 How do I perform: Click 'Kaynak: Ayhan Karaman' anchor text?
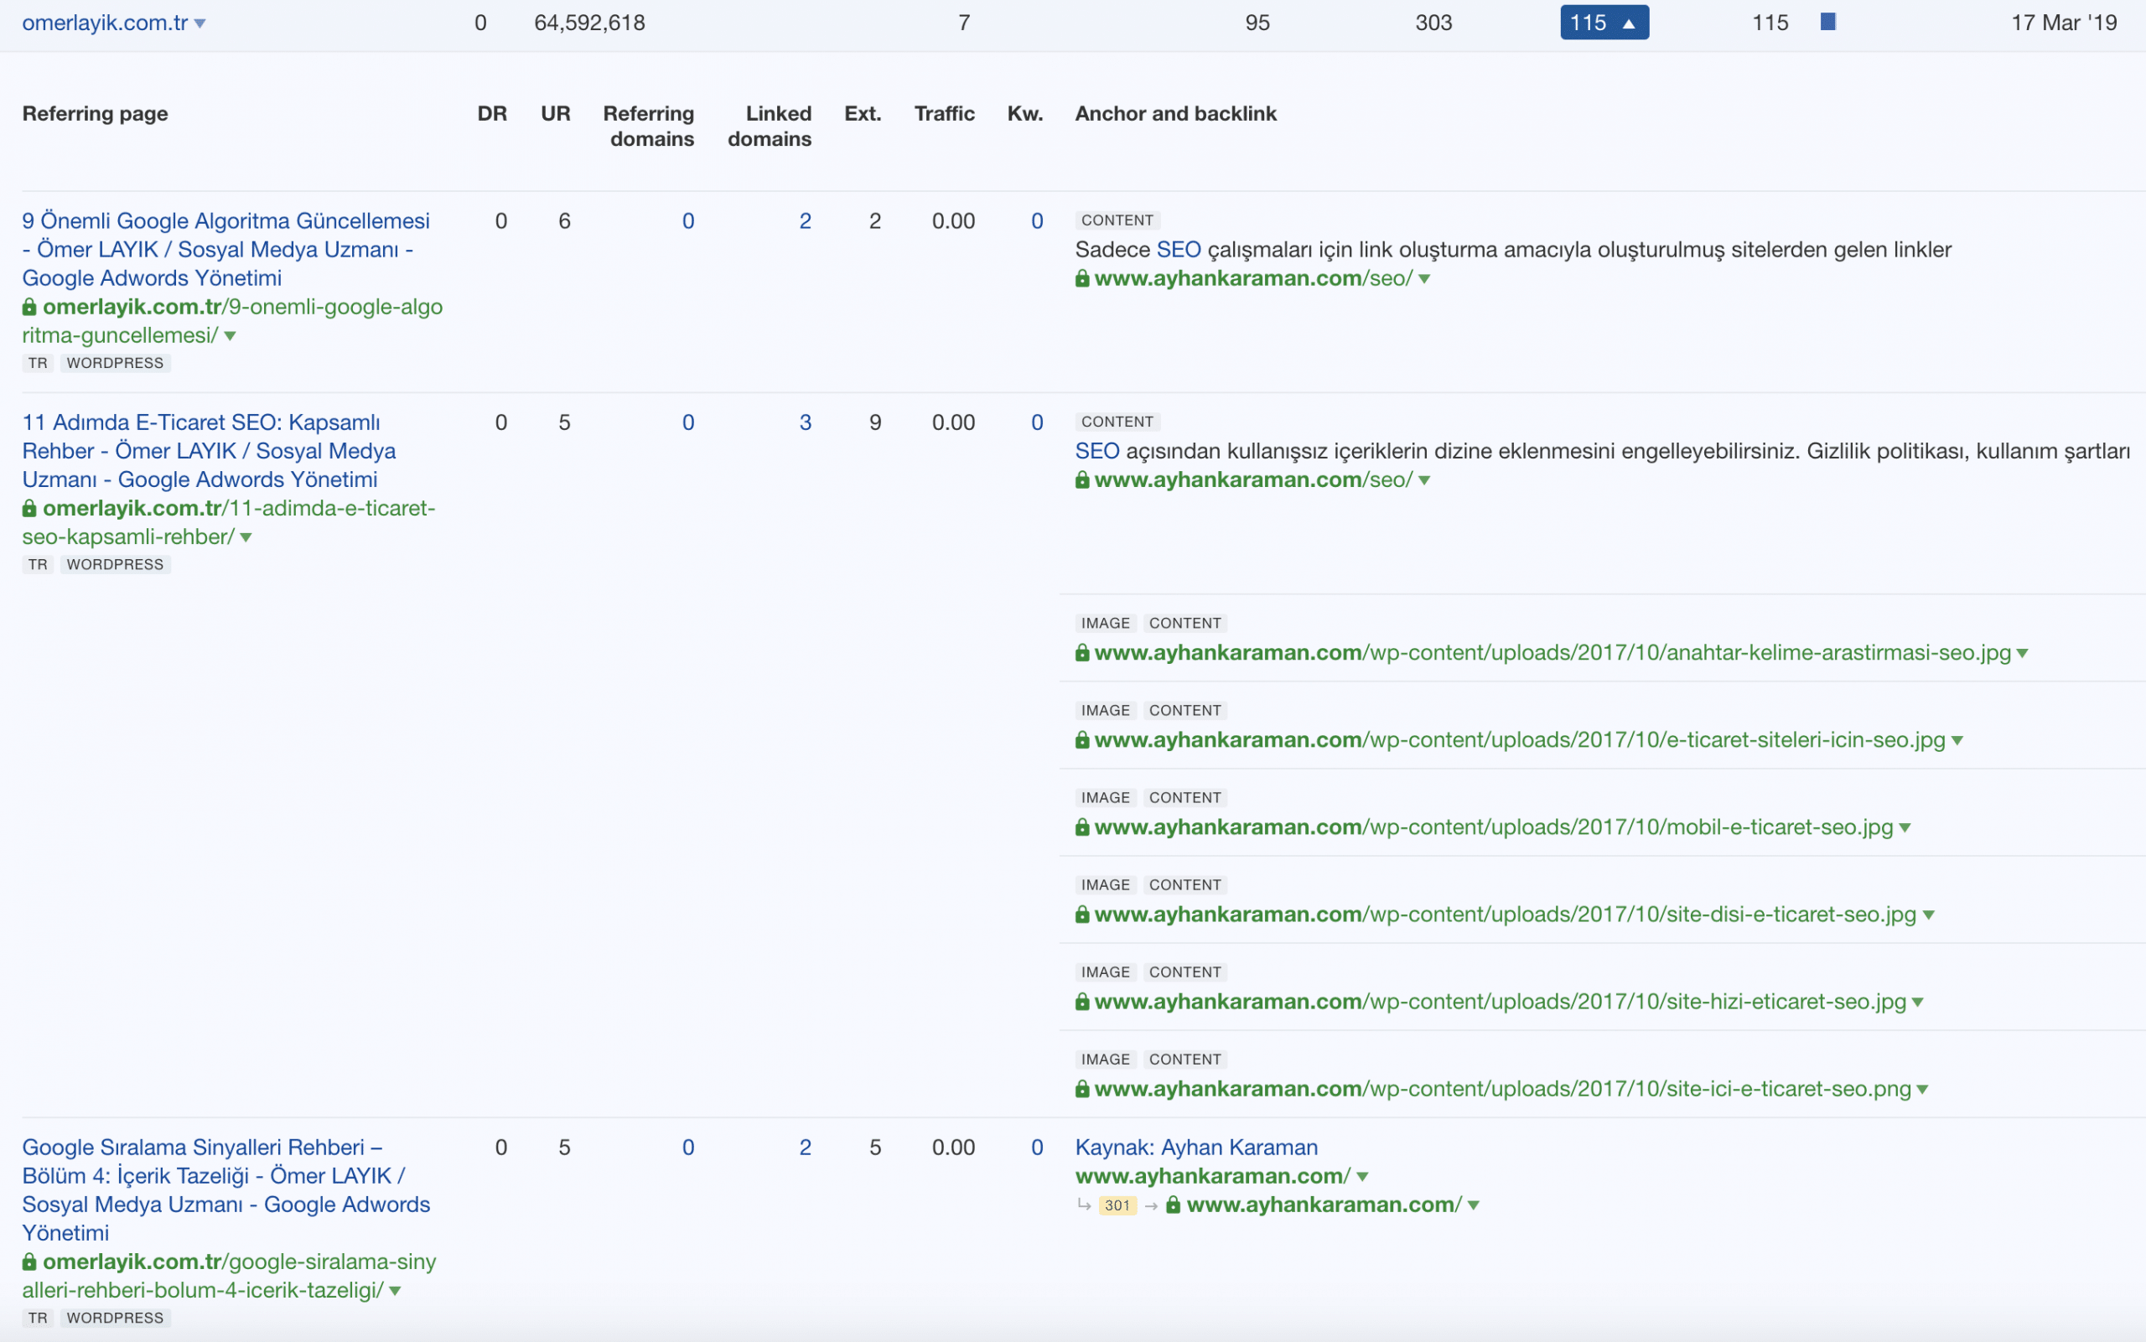1196,1148
